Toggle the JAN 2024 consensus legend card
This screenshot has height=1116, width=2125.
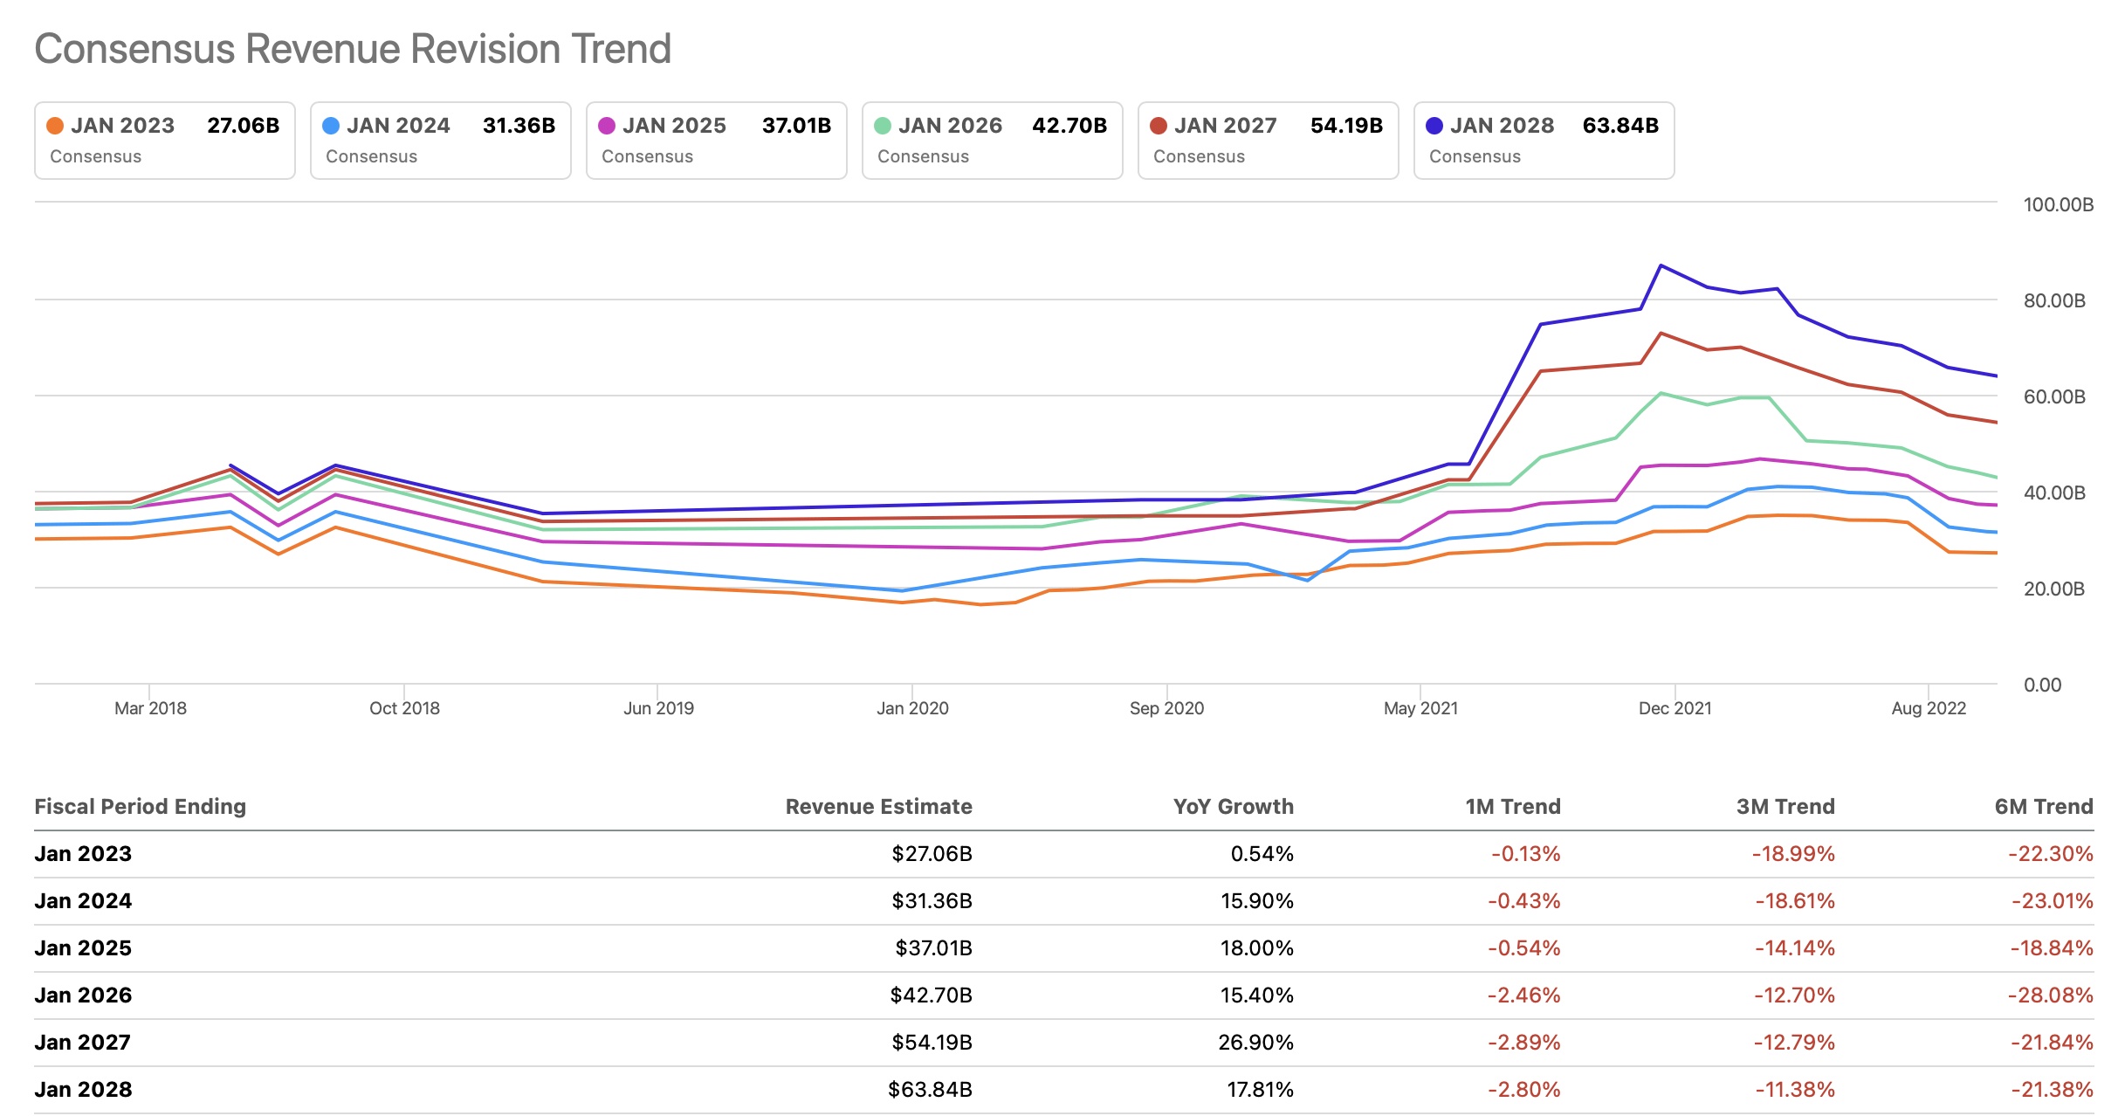point(440,141)
